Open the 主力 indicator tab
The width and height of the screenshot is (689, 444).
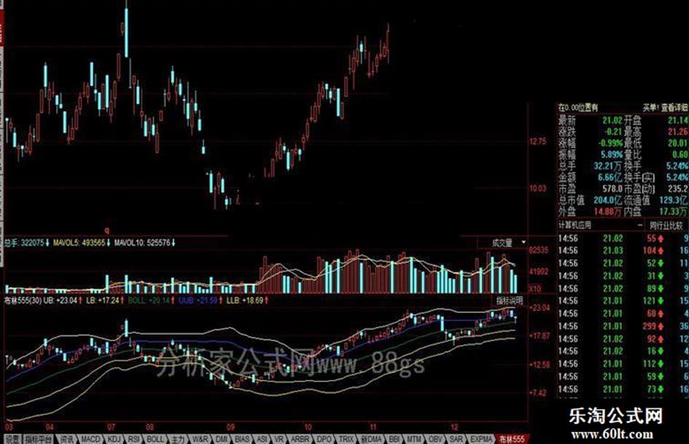pyautogui.click(x=178, y=439)
